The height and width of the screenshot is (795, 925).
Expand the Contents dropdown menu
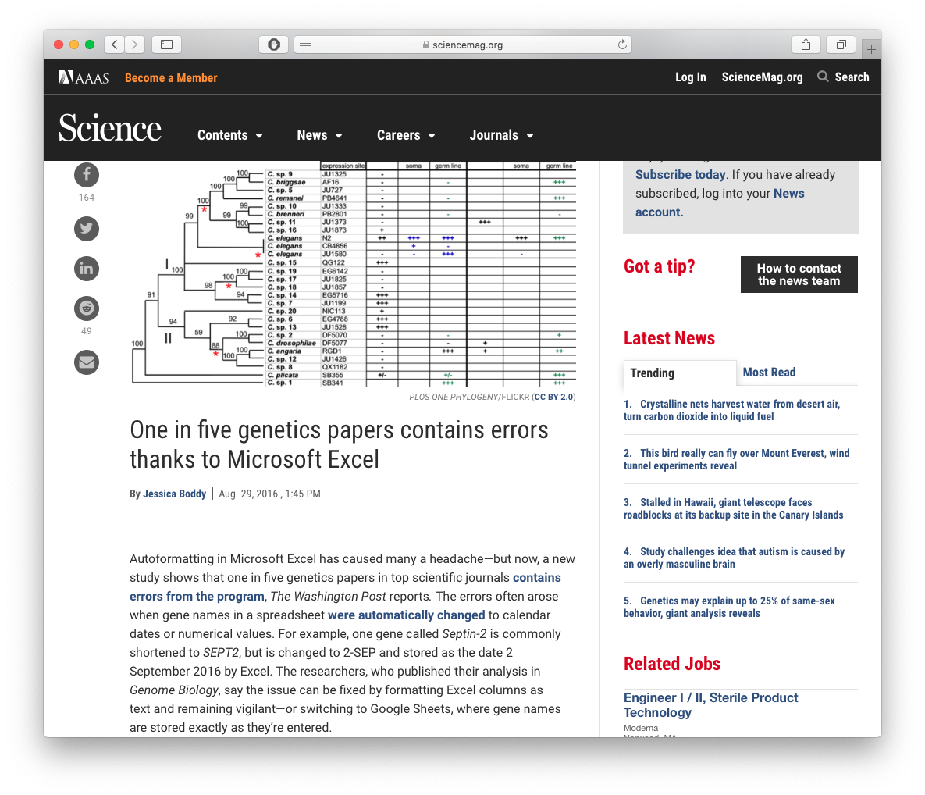229,135
